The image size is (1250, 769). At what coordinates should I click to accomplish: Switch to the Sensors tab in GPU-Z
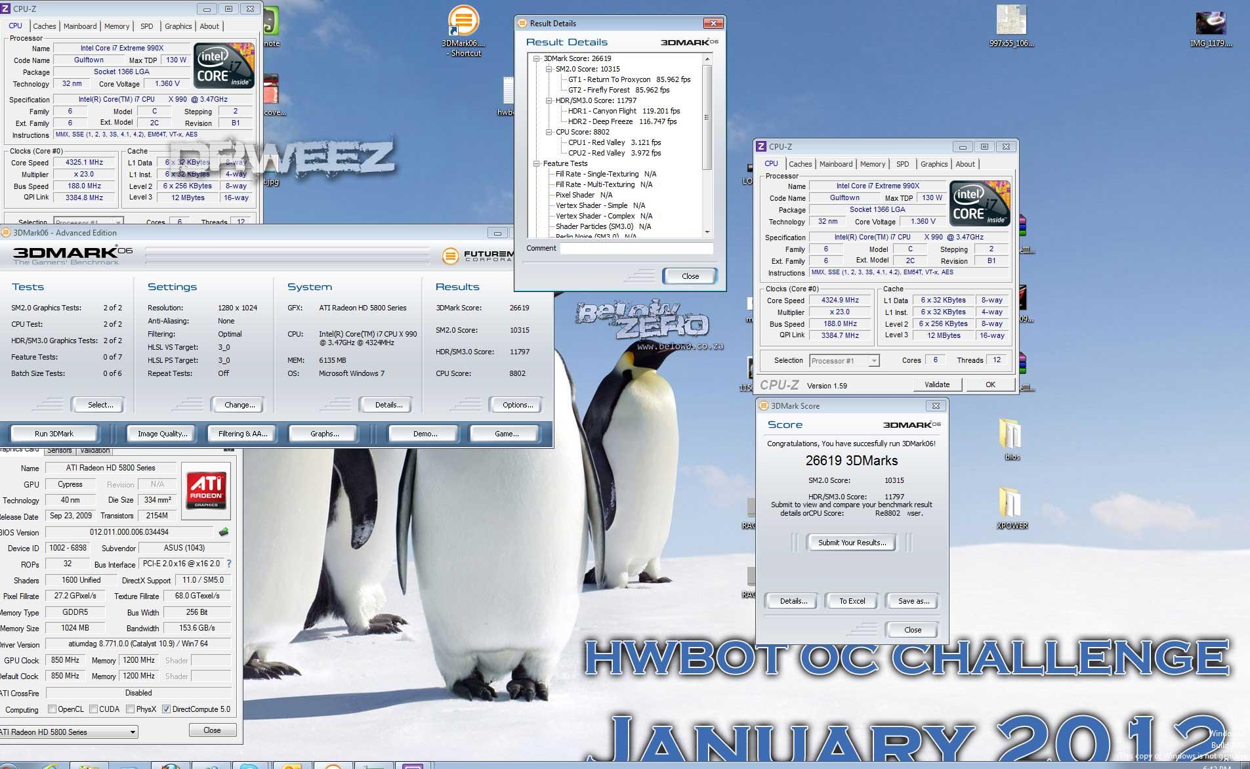pyautogui.click(x=60, y=450)
